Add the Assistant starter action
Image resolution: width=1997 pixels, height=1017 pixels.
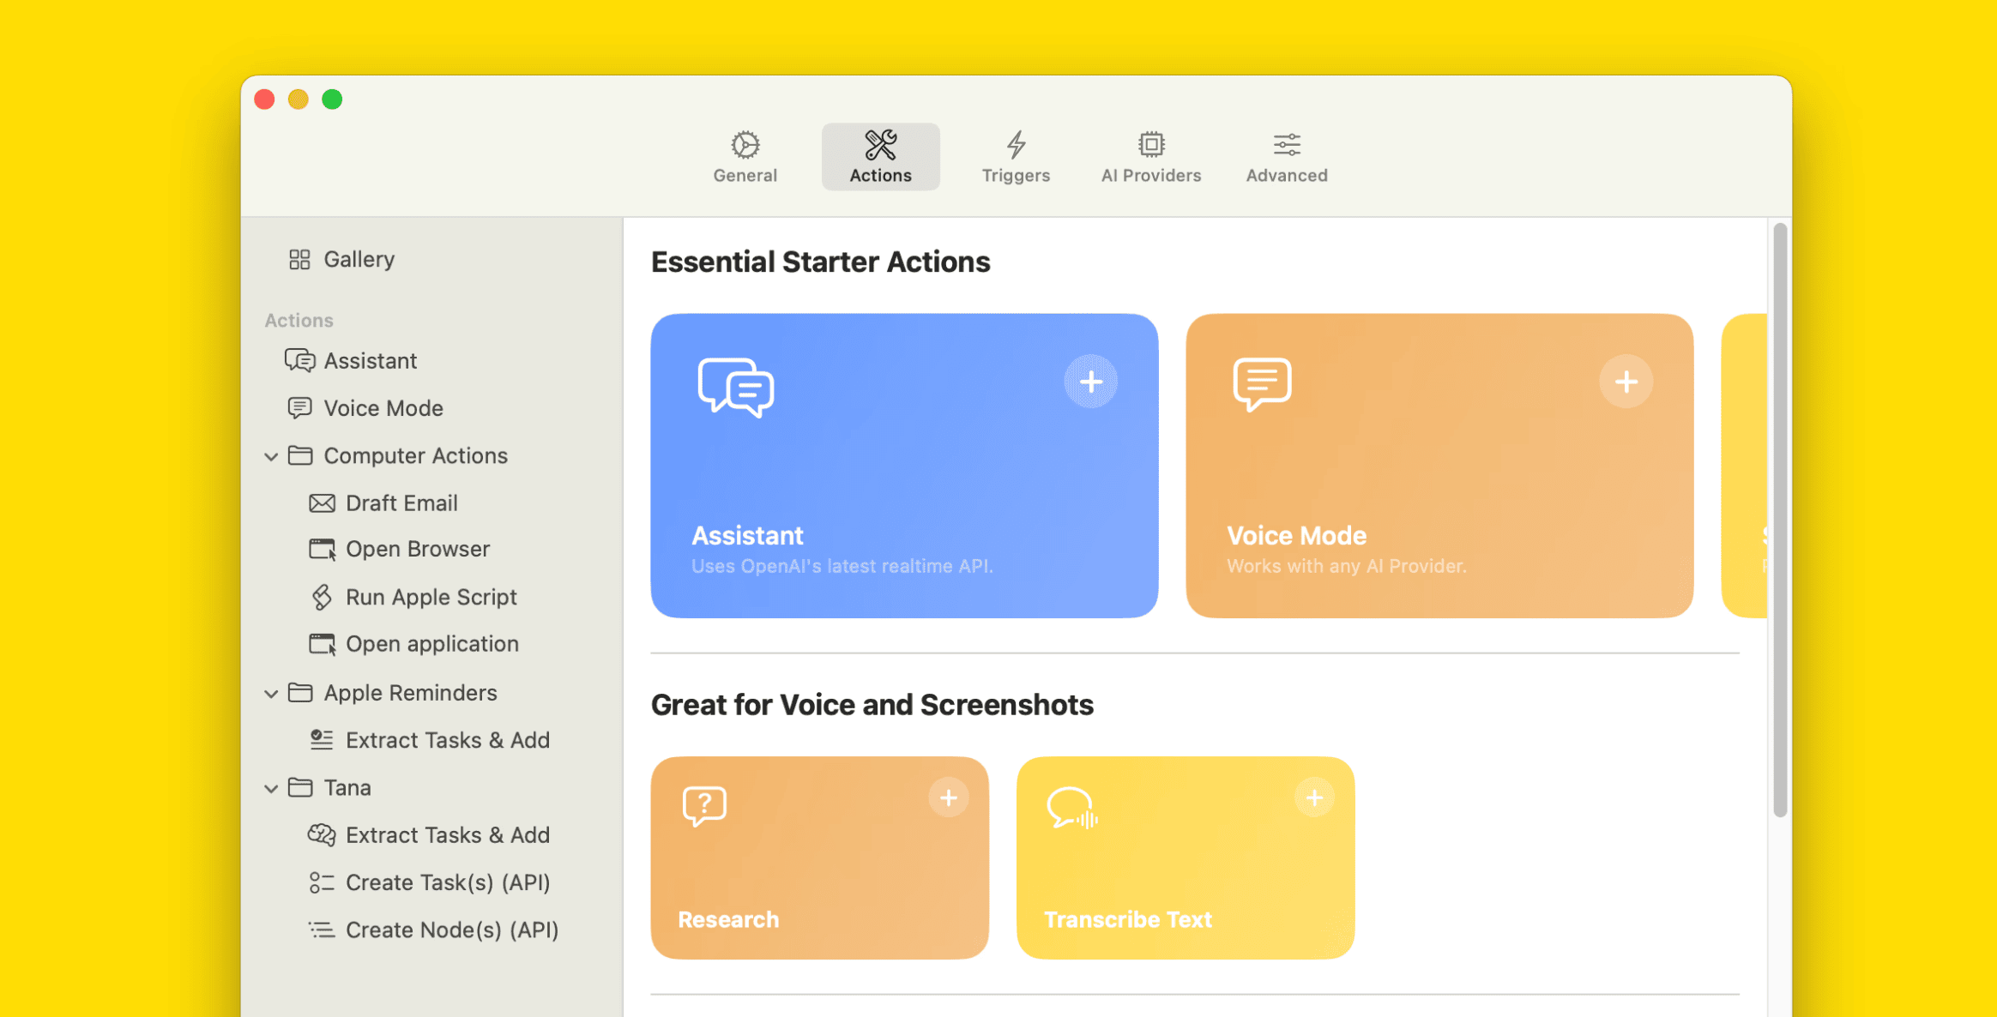click(1090, 382)
